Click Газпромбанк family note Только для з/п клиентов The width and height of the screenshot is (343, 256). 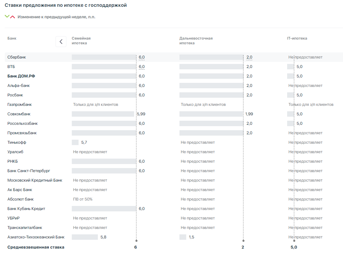pos(95,104)
